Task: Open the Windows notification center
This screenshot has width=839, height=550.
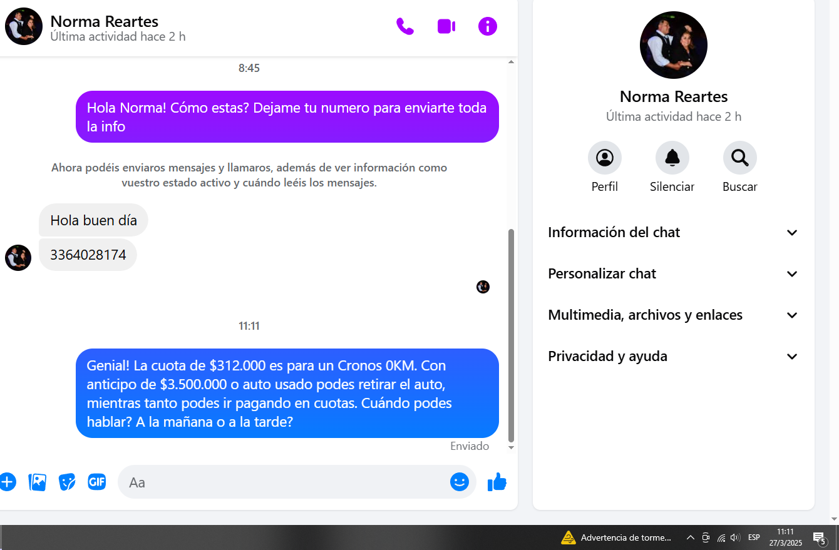Action: pos(820,537)
